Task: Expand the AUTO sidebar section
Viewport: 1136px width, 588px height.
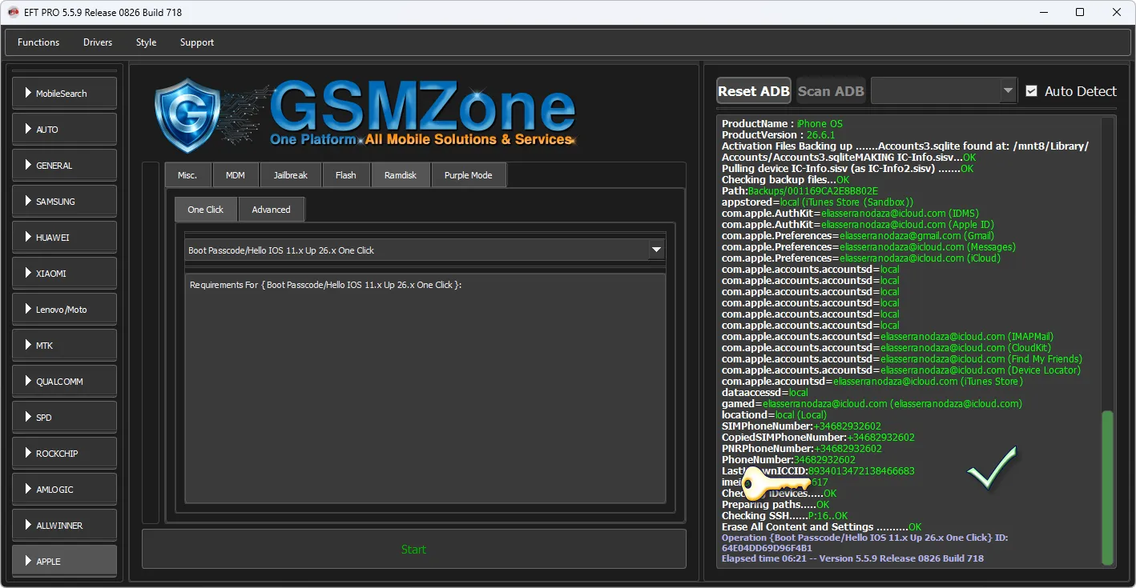Action: point(65,129)
